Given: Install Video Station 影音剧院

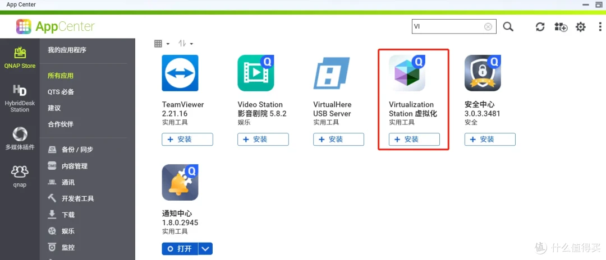Looking at the screenshot, I should 263,140.
